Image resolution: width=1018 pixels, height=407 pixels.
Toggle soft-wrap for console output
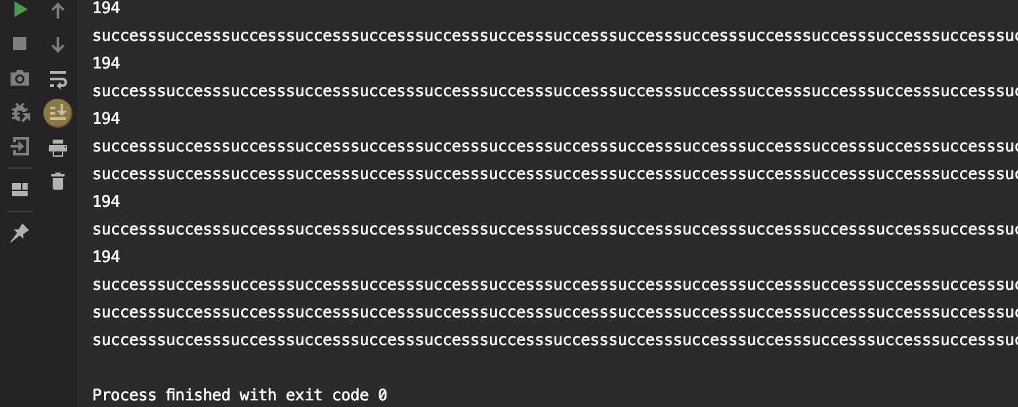point(58,79)
